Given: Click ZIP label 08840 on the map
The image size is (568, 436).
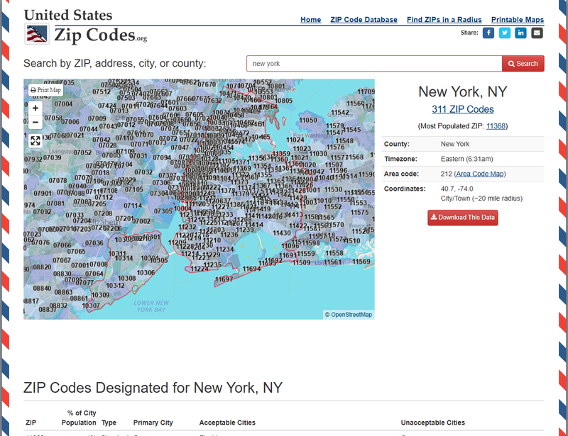Looking at the screenshot, I should pos(42,289).
